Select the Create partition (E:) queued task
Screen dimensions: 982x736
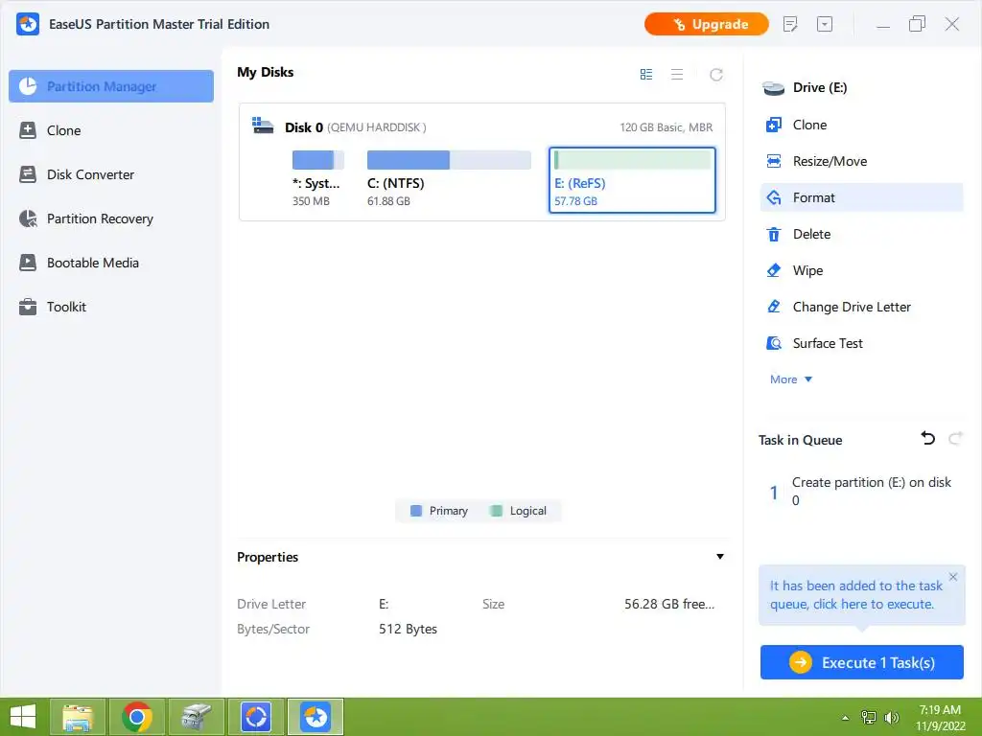click(861, 492)
